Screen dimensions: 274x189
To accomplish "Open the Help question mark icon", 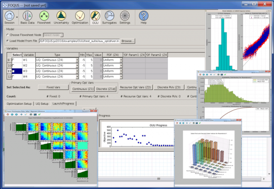I will (144, 17).
